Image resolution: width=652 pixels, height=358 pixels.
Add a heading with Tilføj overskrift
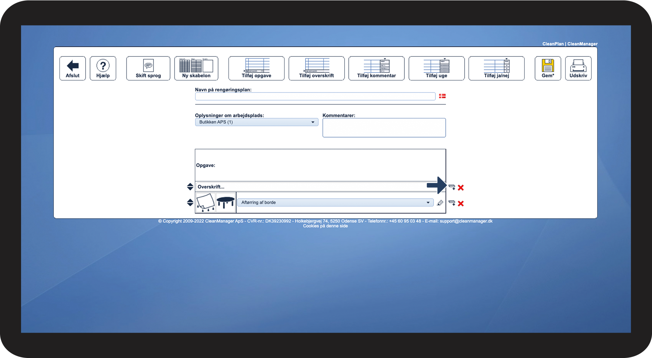(317, 68)
